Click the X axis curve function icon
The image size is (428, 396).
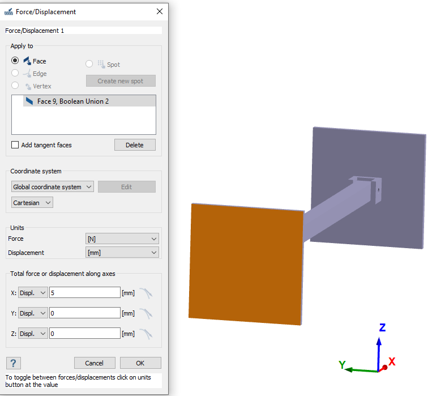[146, 293]
